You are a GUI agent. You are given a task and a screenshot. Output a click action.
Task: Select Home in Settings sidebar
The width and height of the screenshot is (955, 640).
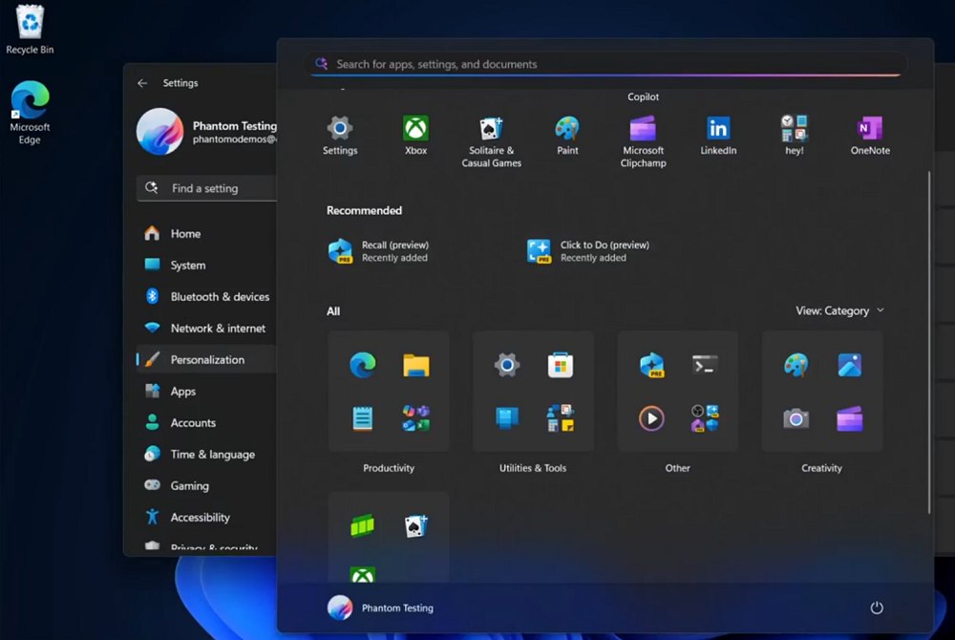pos(207,233)
